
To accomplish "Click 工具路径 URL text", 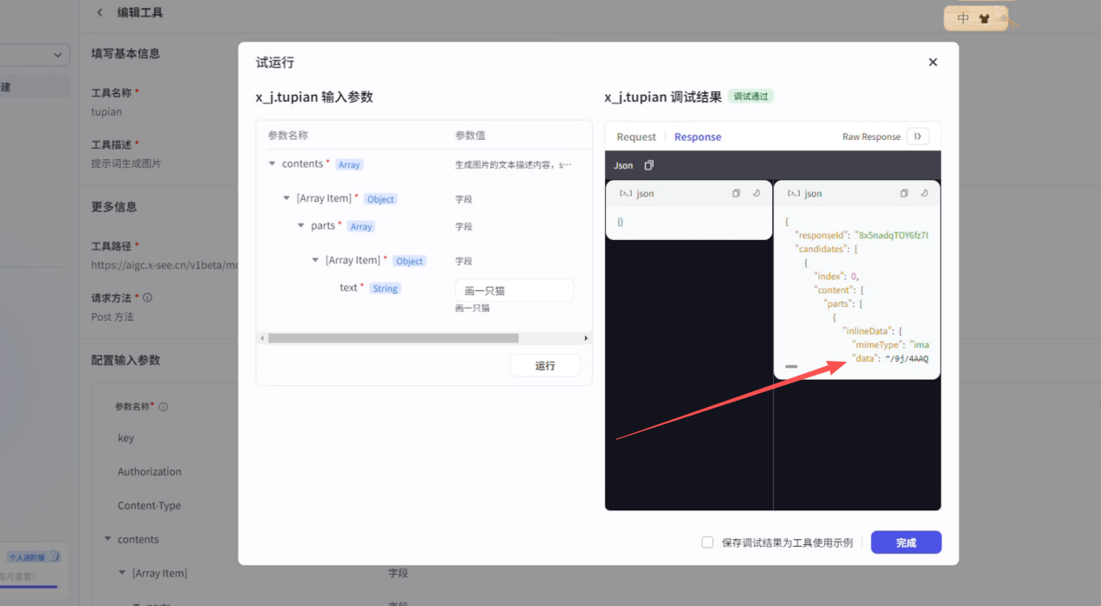I will coord(164,264).
